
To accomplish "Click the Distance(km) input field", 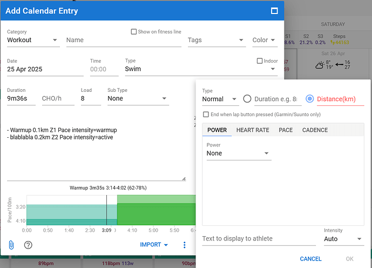I will pos(340,99).
